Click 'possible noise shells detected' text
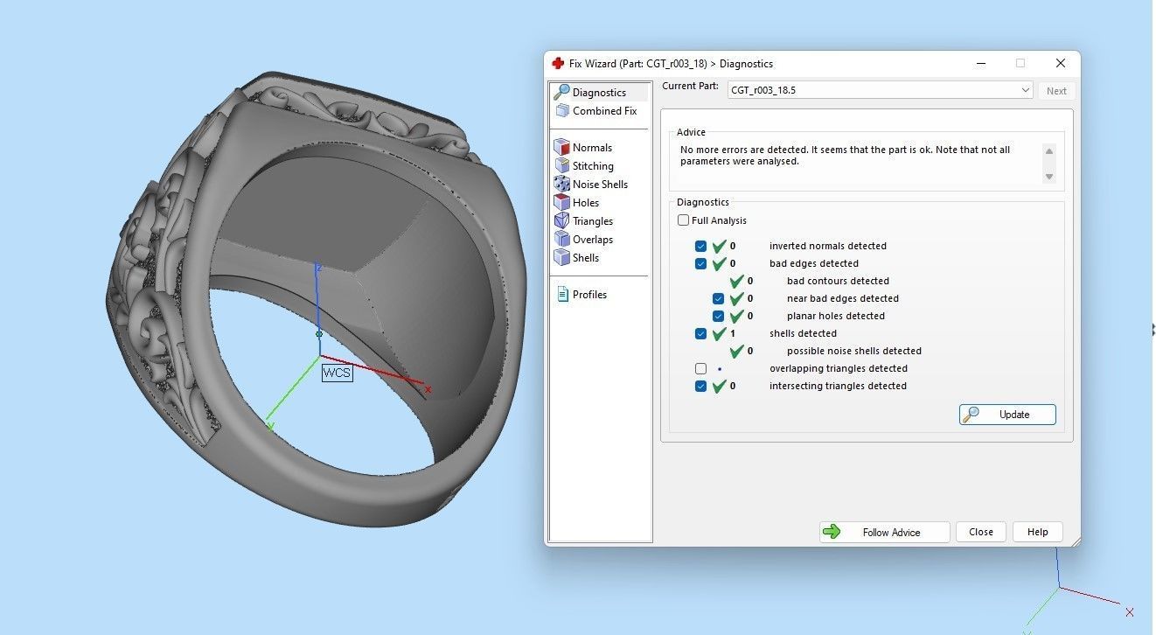 (854, 351)
